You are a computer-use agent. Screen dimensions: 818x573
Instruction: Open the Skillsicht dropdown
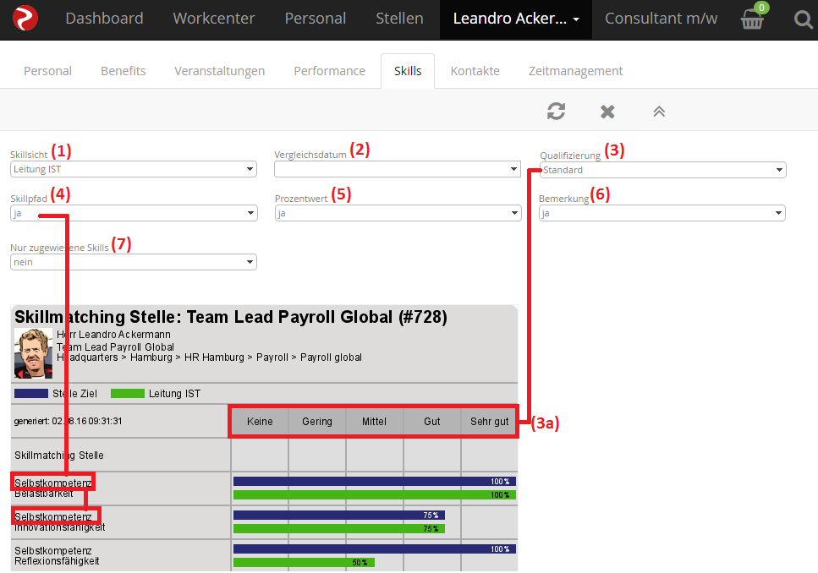click(134, 169)
